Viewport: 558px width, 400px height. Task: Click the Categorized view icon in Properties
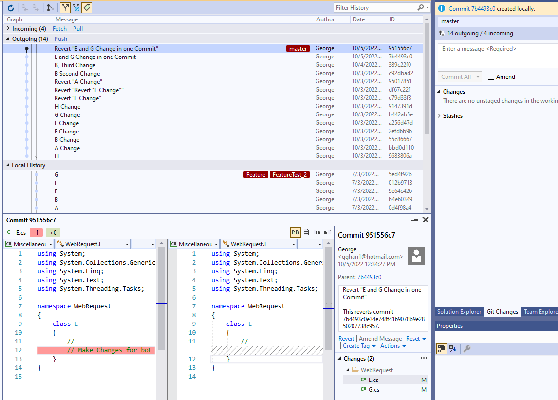click(442, 349)
